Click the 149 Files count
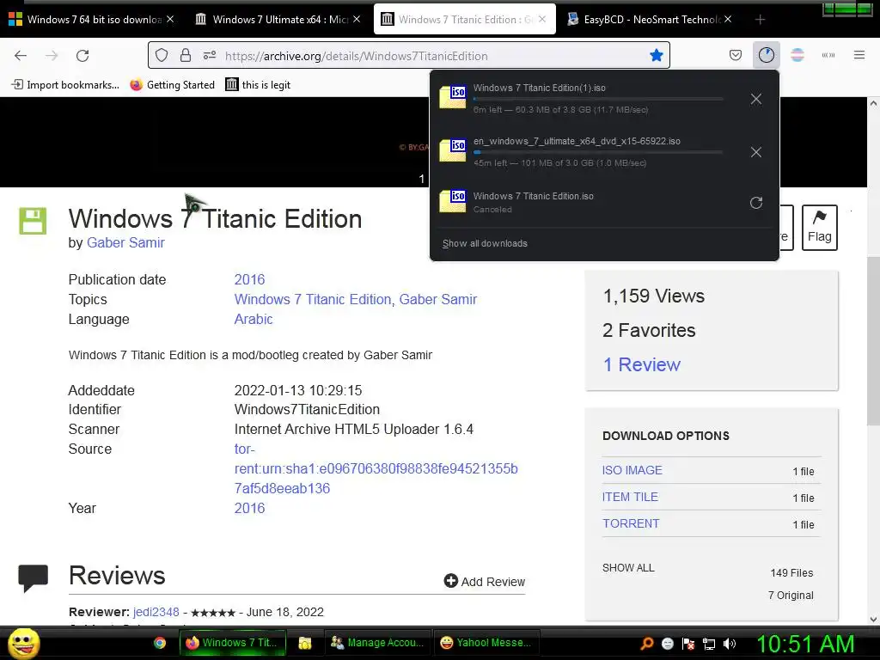Screen dimensions: 880x660 (x=791, y=573)
